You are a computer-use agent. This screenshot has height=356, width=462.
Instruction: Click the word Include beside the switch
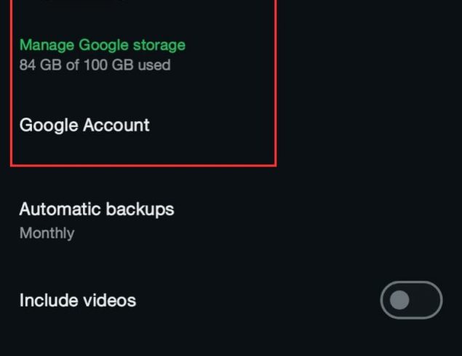point(49,300)
